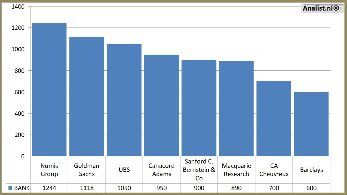Click the CA Cheuvreux bar
347x195 pixels.
[x=274, y=119]
